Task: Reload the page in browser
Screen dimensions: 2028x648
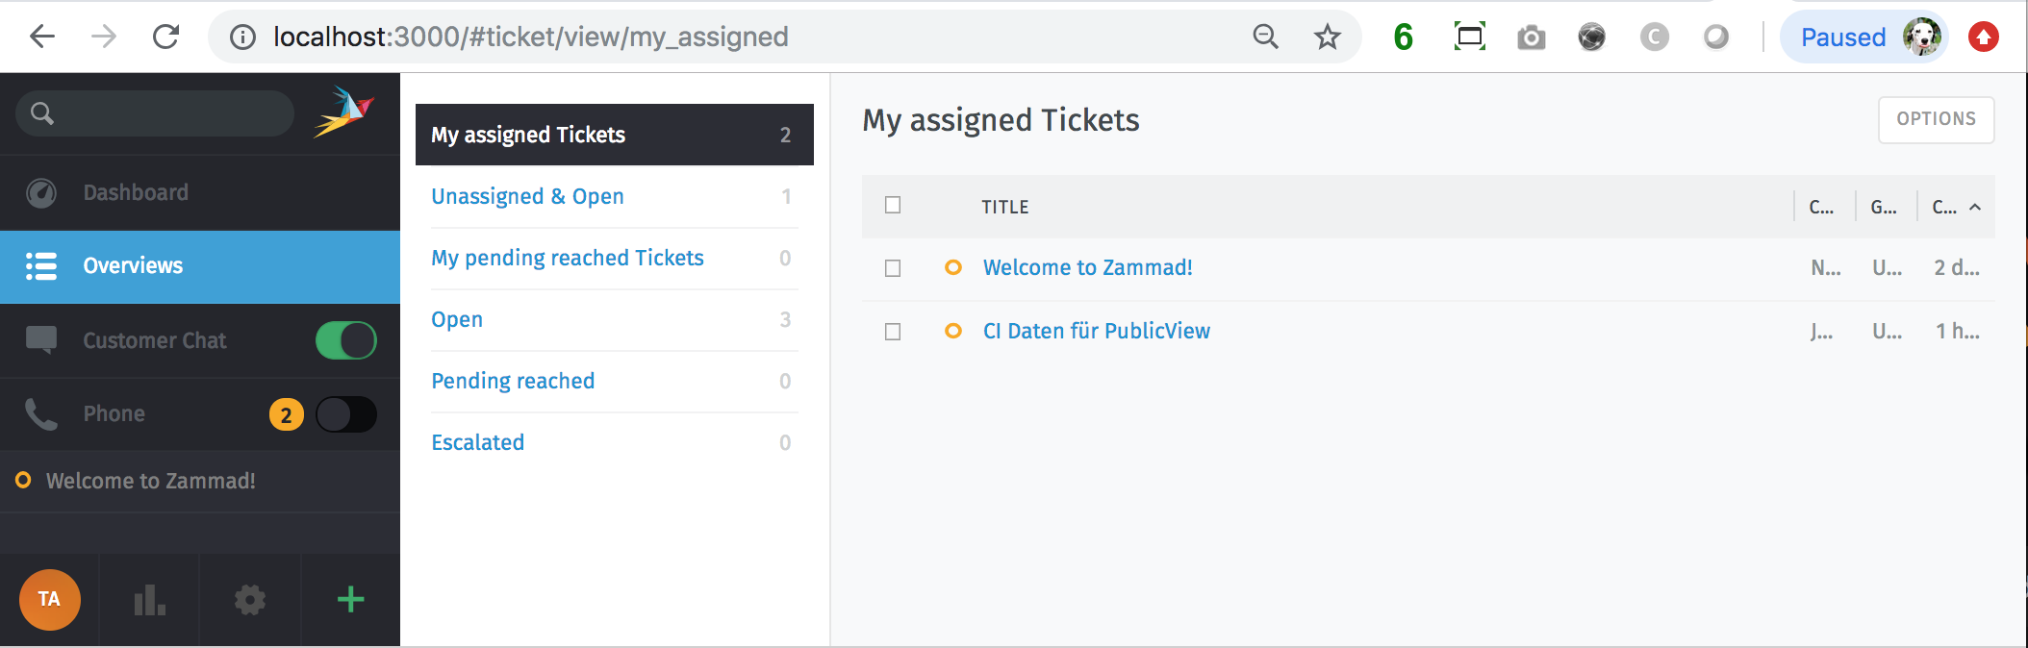Action: point(165,37)
